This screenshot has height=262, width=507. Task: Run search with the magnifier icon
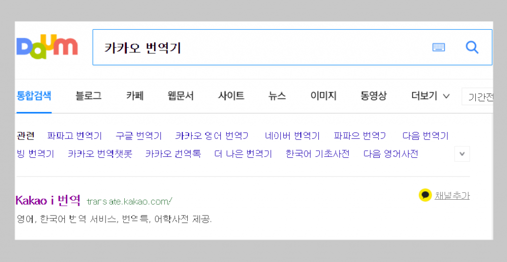pyautogui.click(x=472, y=47)
